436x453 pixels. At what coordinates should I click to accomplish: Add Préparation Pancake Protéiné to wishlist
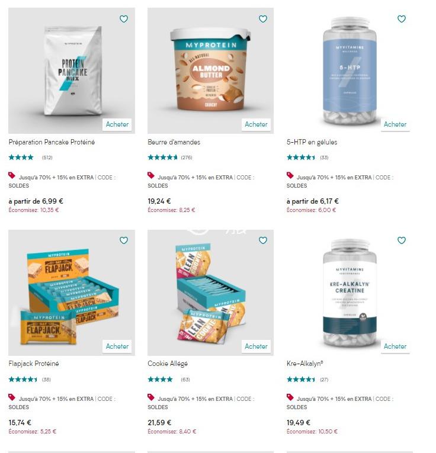[124, 19]
